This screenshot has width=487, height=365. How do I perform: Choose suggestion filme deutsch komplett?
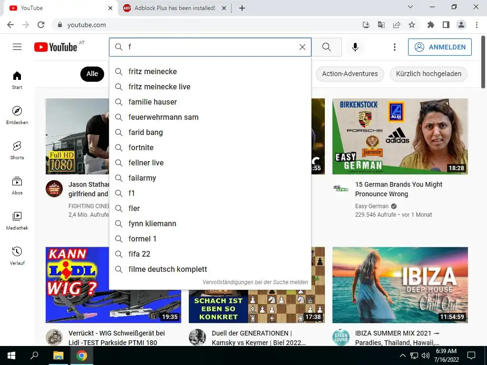tap(210, 269)
